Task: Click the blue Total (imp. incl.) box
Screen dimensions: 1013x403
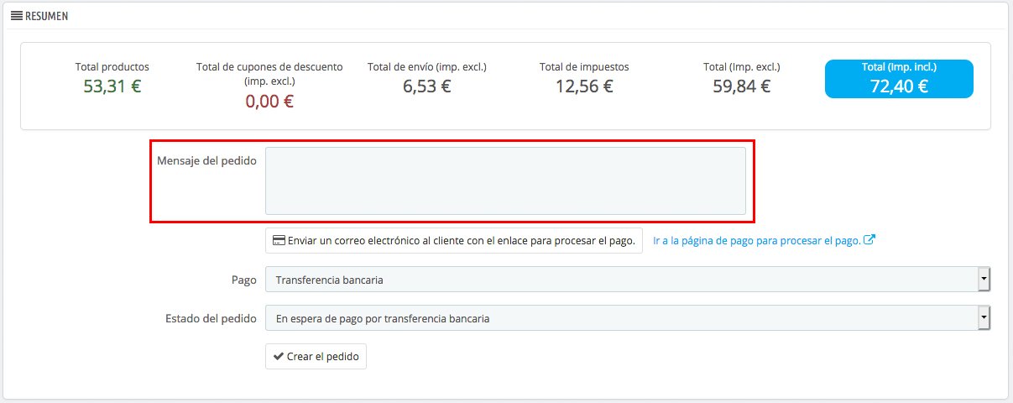Action: coord(899,79)
